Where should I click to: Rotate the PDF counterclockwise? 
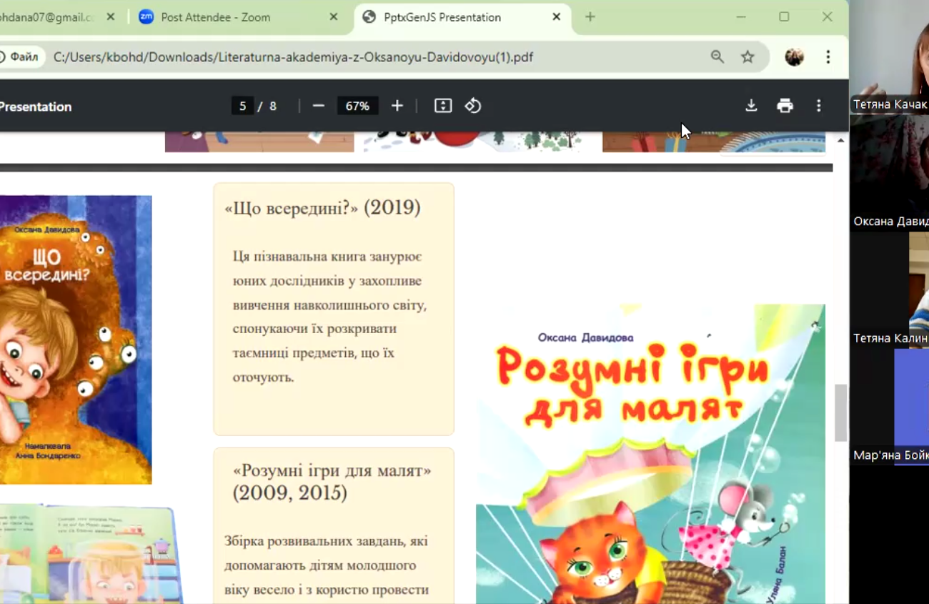pos(473,107)
